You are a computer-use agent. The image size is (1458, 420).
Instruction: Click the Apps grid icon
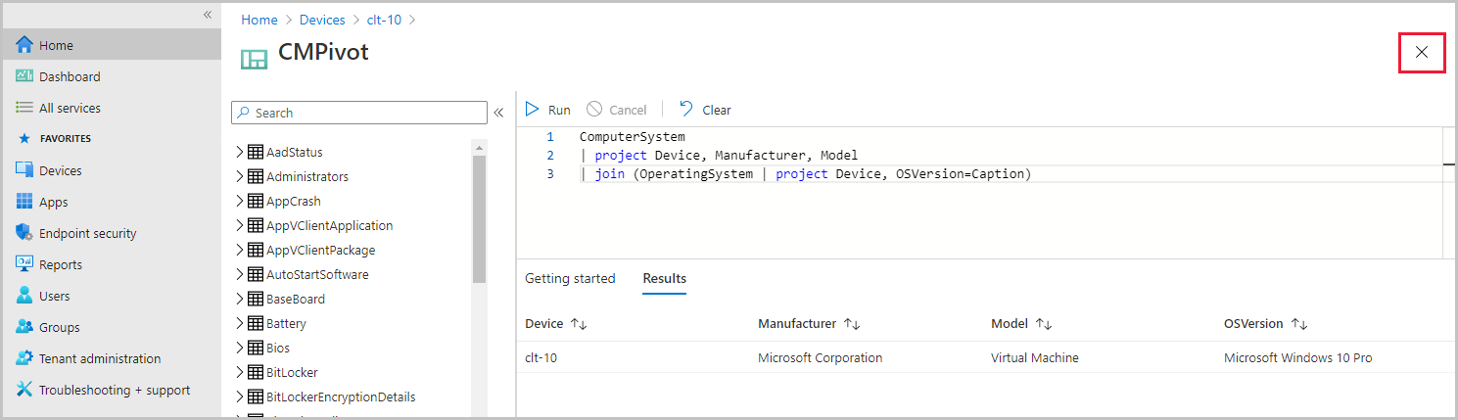pos(24,202)
